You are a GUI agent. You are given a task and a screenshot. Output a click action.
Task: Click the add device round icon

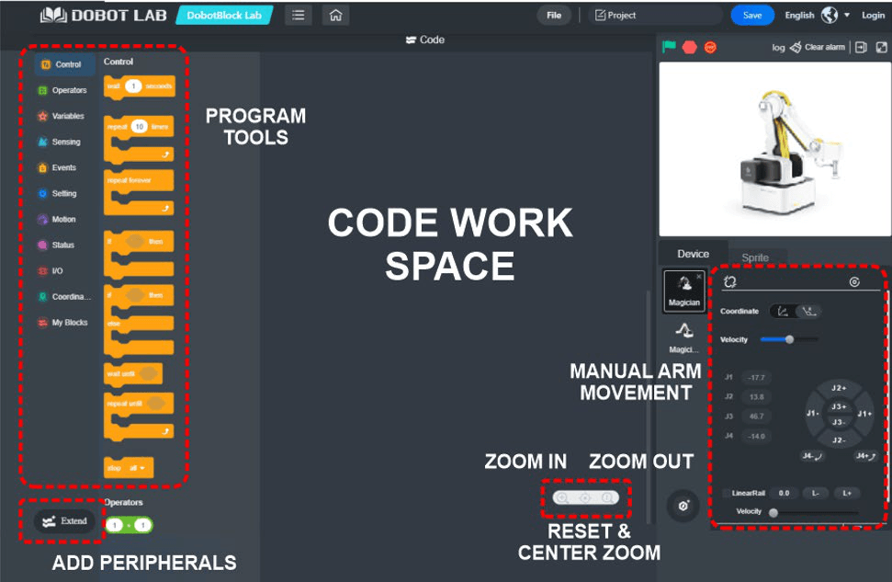pyautogui.click(x=683, y=507)
